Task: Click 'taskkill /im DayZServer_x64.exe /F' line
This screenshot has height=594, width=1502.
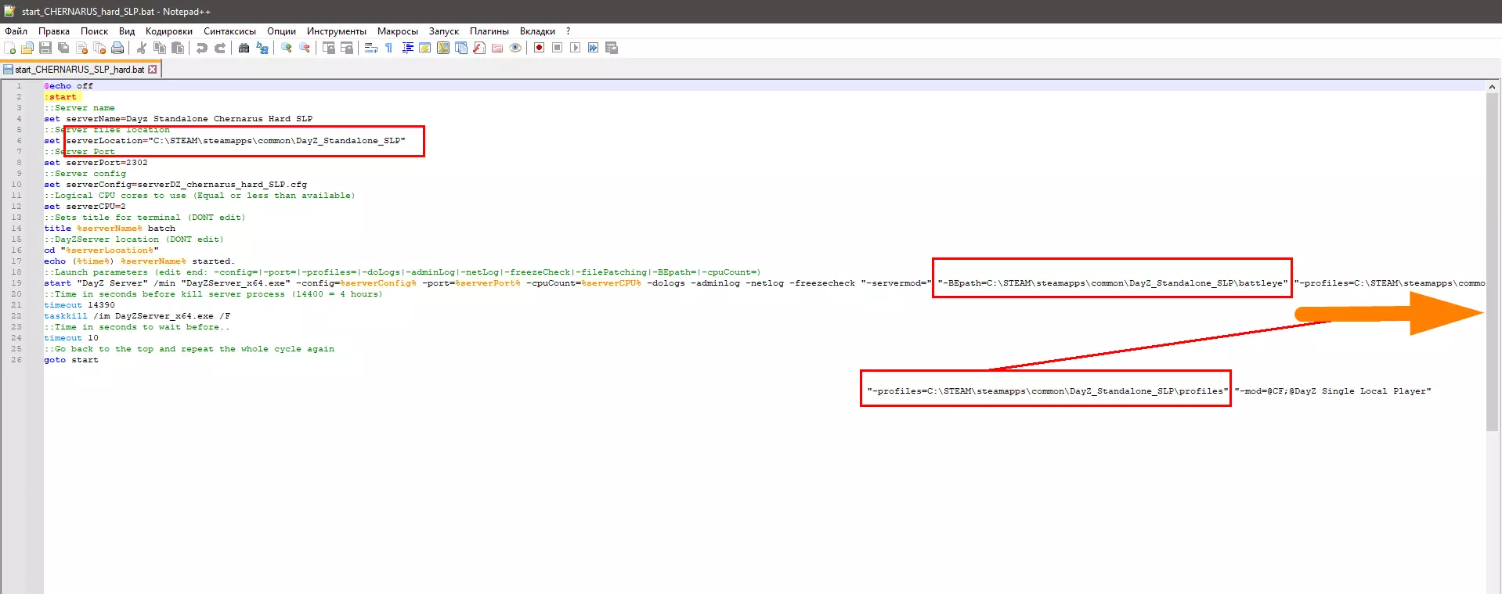Action: (137, 316)
